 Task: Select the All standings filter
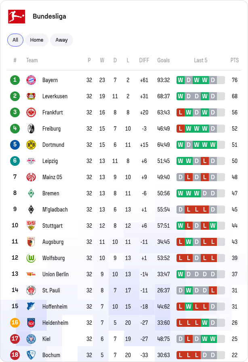click(x=15, y=40)
